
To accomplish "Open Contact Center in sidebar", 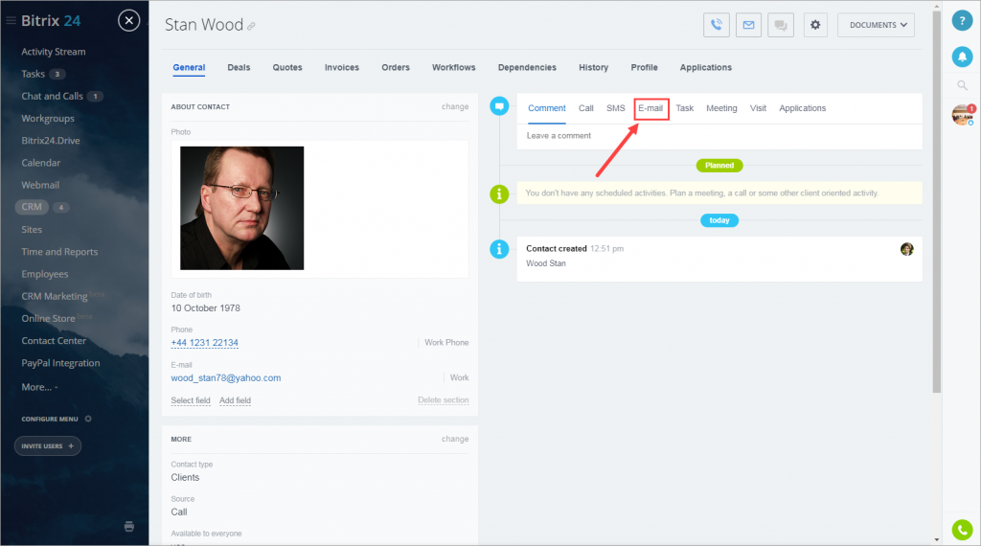I will 54,341.
